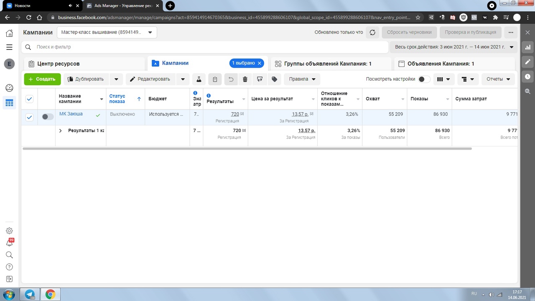Switch to Объявления tab
The height and width of the screenshot is (301, 535).
[455, 64]
